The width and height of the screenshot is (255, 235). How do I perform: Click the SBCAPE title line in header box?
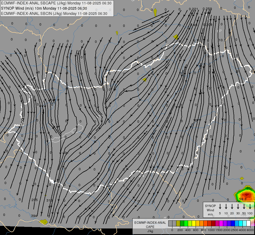point(56,3)
